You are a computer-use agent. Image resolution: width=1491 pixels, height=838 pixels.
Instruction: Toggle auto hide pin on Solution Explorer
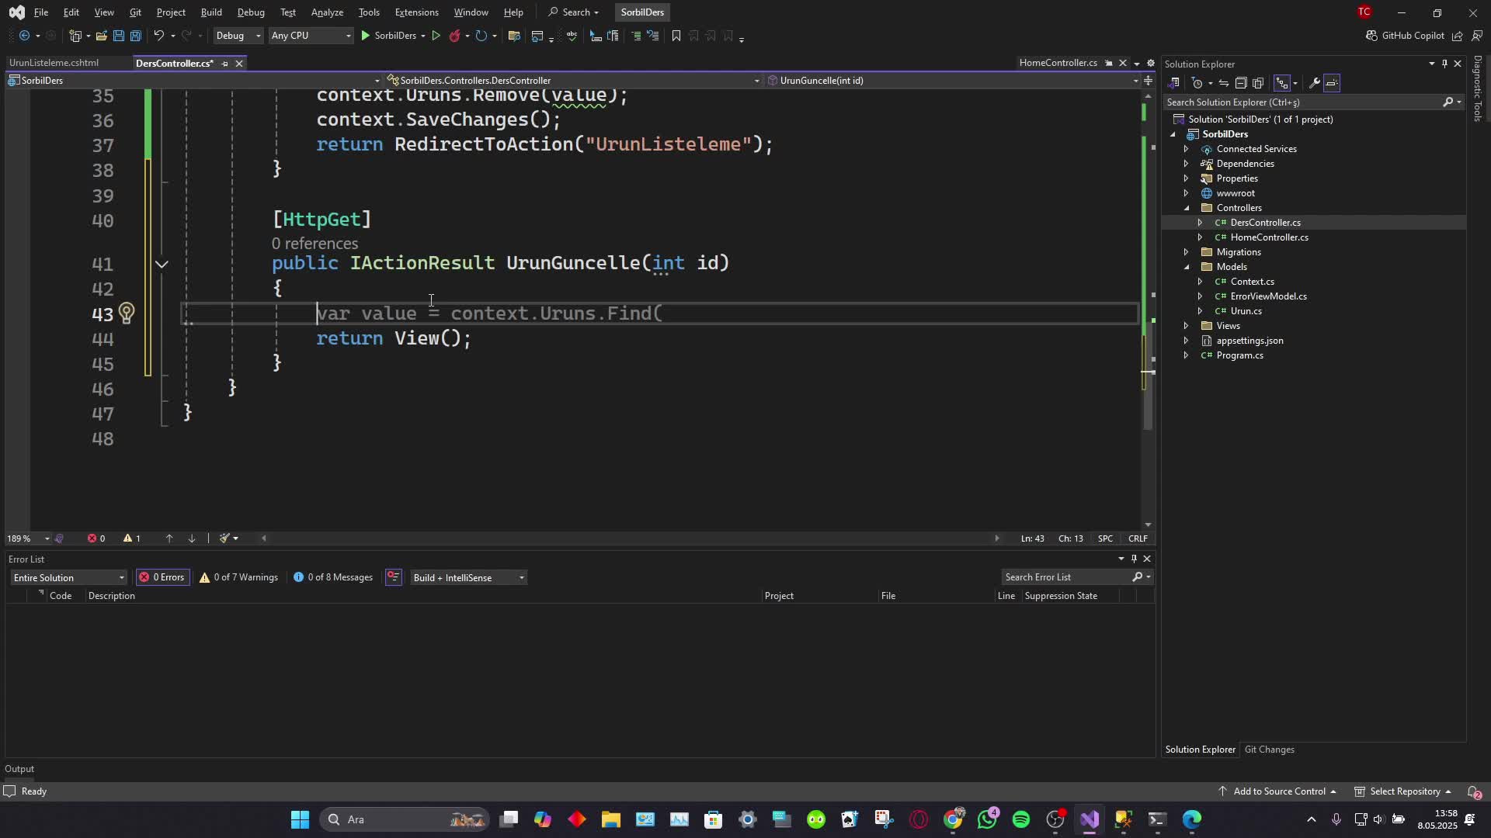click(x=1444, y=64)
